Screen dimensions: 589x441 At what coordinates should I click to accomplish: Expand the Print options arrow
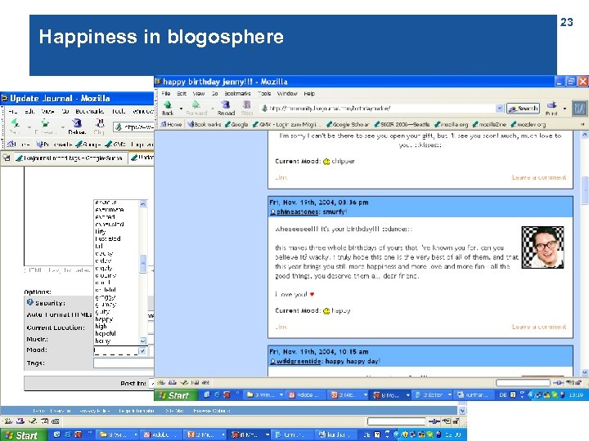[x=564, y=109]
